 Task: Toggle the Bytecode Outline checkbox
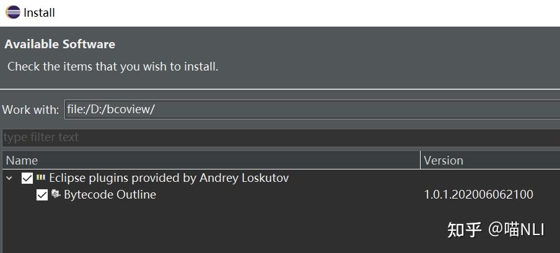coord(42,195)
